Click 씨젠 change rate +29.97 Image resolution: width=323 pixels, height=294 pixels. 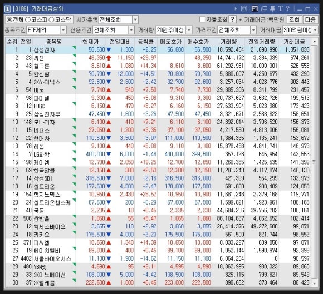(x=148, y=58)
